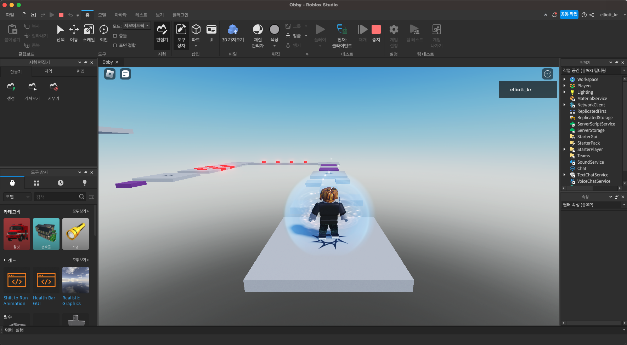Click the notifications bell icon

tap(554, 15)
